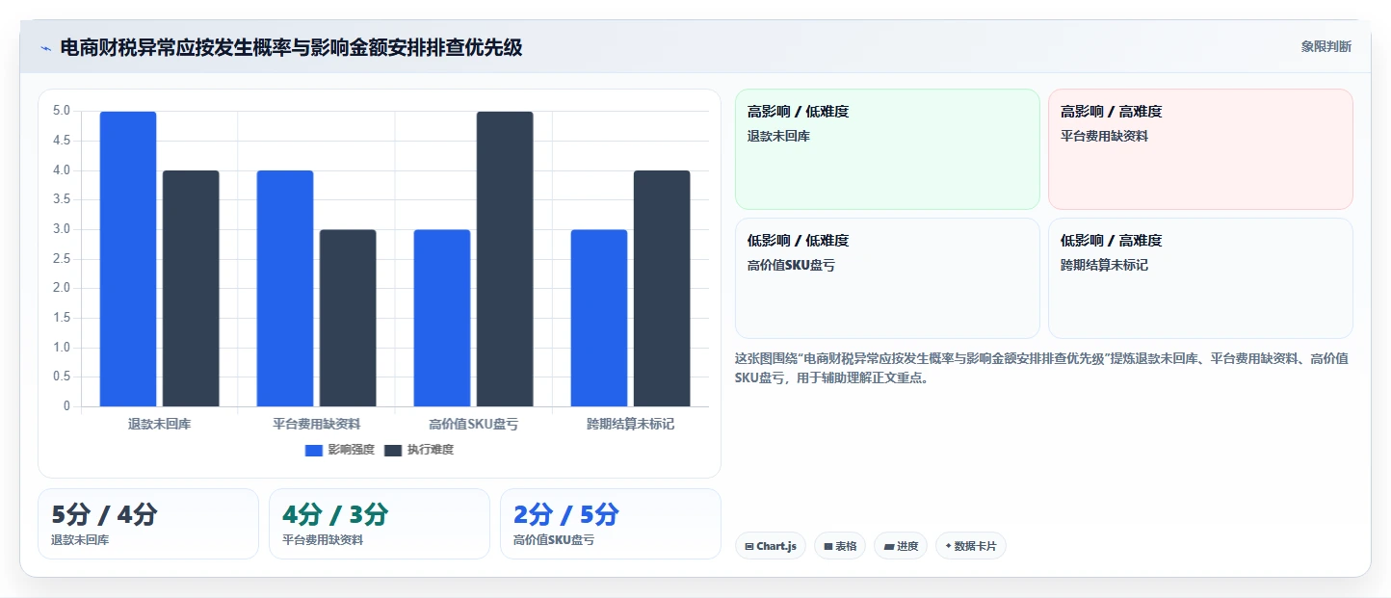
Task: Click the 高价值SKU盘亏 x-axis label
Action: tap(473, 424)
